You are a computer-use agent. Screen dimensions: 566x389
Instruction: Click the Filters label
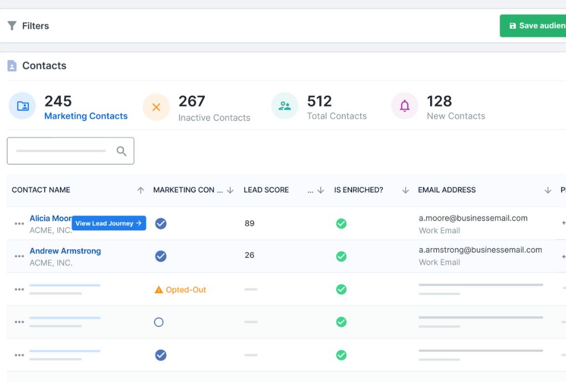(36, 26)
